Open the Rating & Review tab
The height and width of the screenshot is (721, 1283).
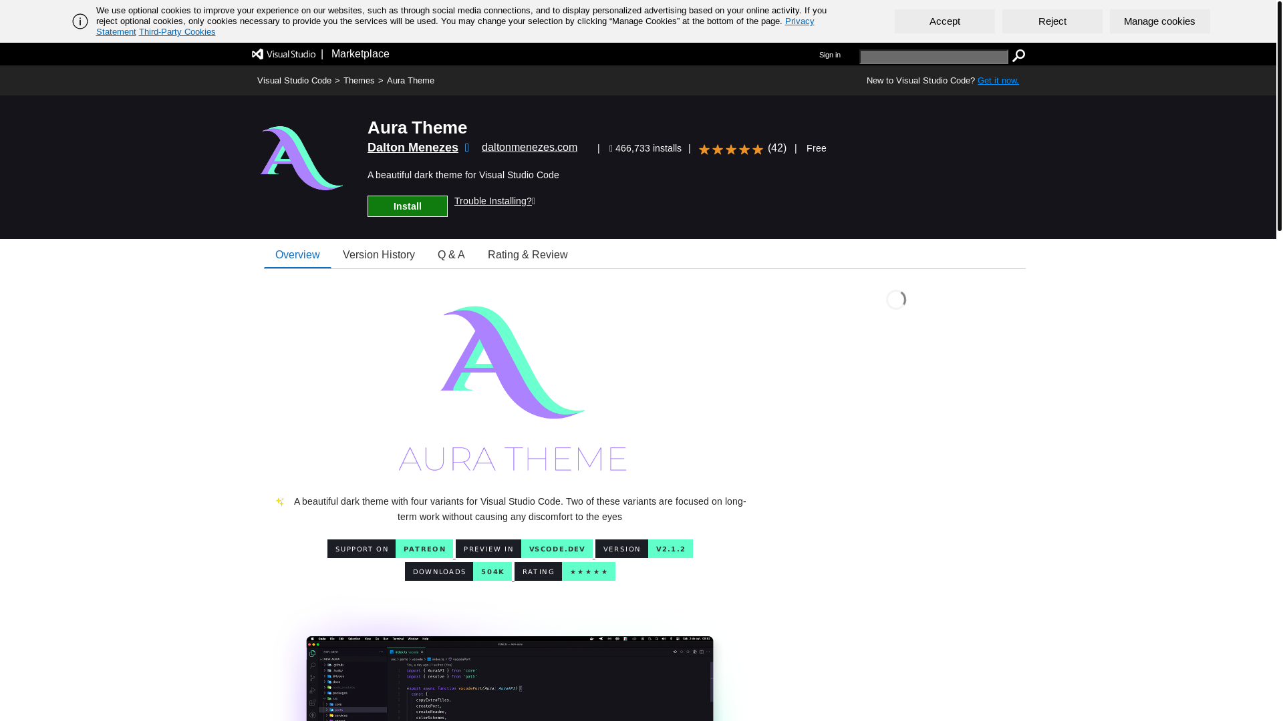tap(528, 254)
